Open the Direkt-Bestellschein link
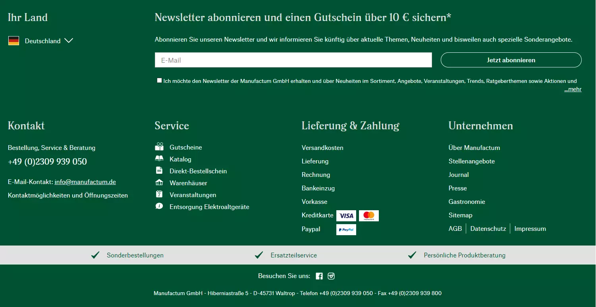This screenshot has height=307, width=596. click(x=198, y=171)
